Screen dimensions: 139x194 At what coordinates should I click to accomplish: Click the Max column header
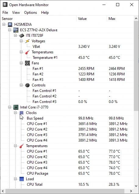pos(120,19)
